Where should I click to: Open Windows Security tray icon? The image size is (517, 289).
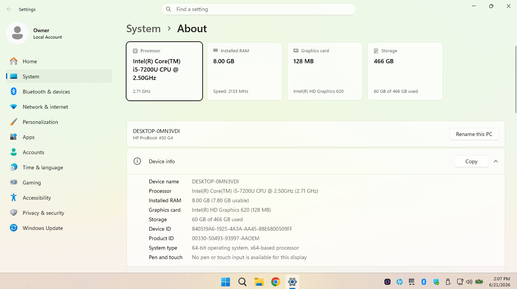pyautogui.click(x=436, y=282)
